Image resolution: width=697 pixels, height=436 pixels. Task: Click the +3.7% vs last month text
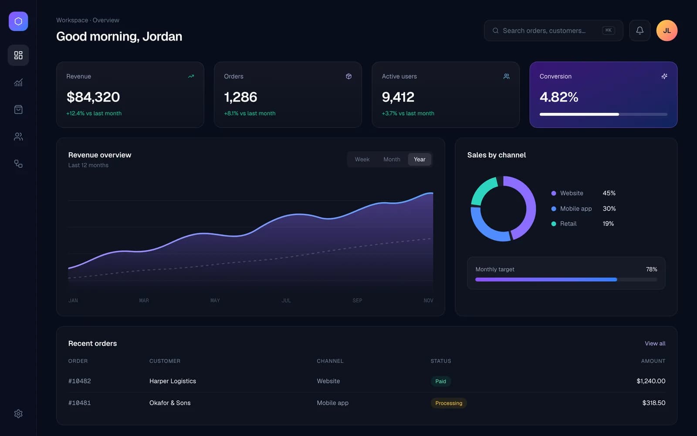coord(408,113)
